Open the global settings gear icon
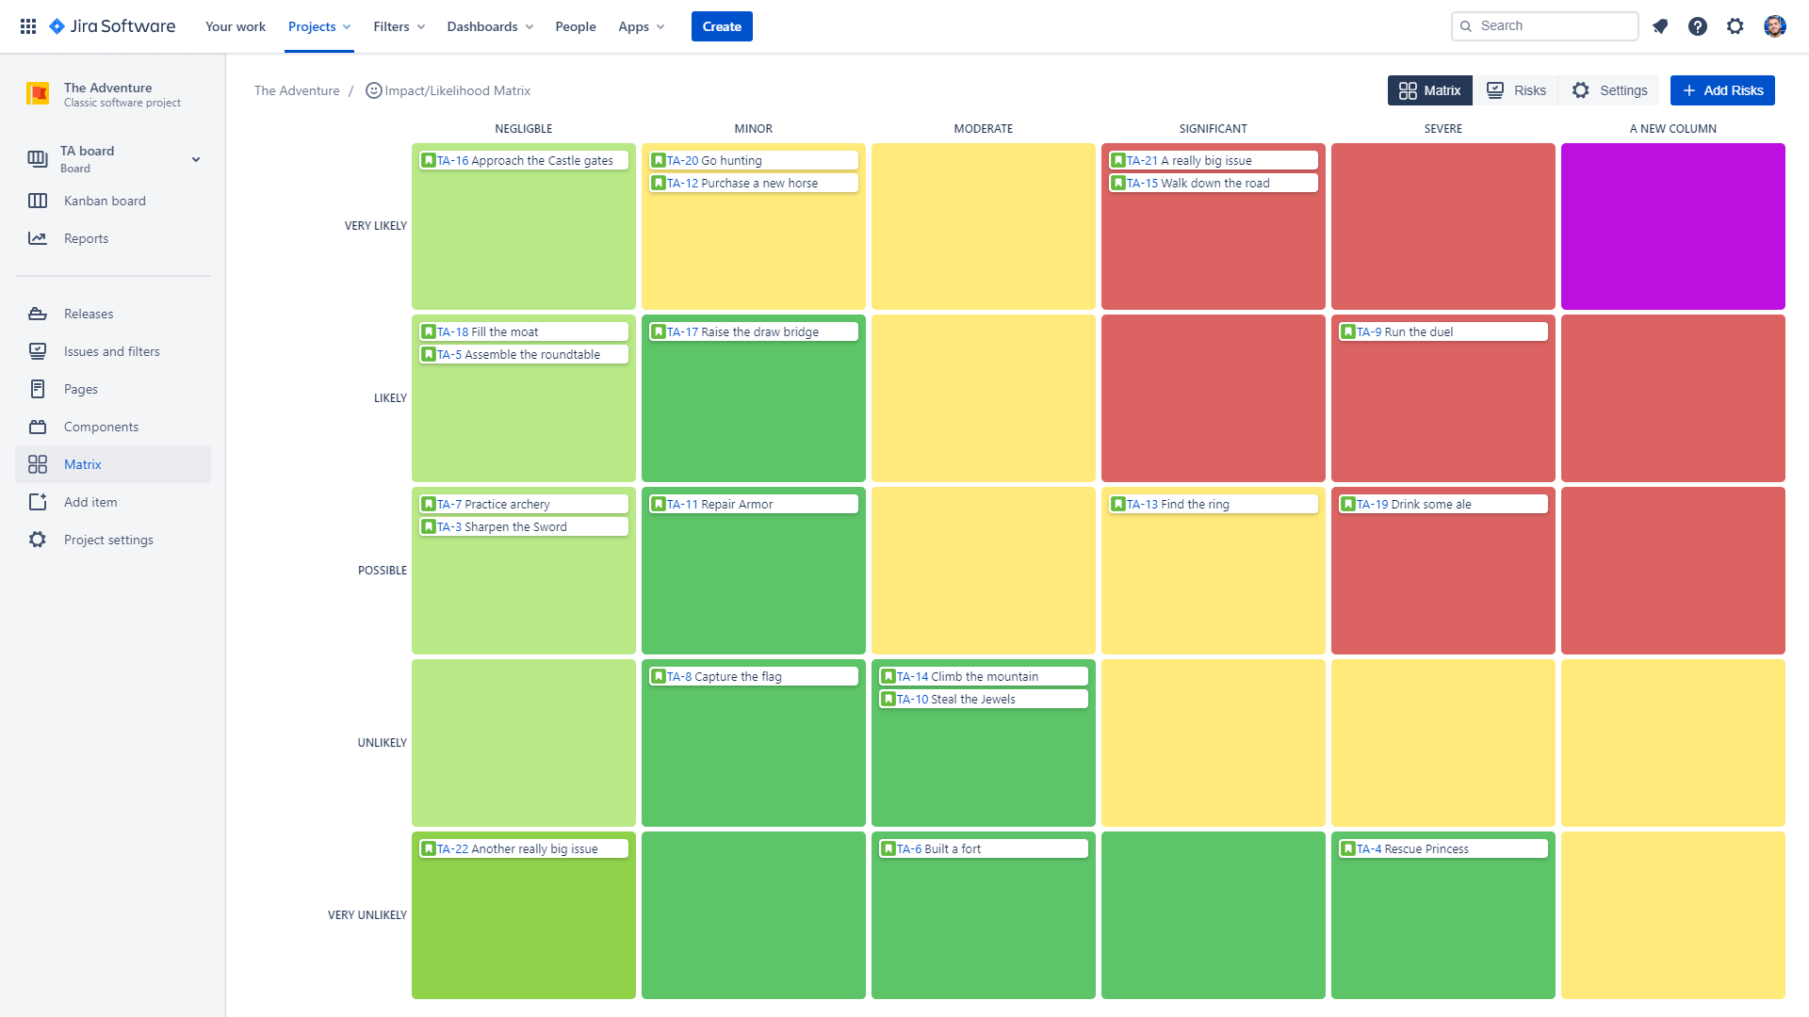Image resolution: width=1809 pixels, height=1017 pixels. click(x=1736, y=26)
